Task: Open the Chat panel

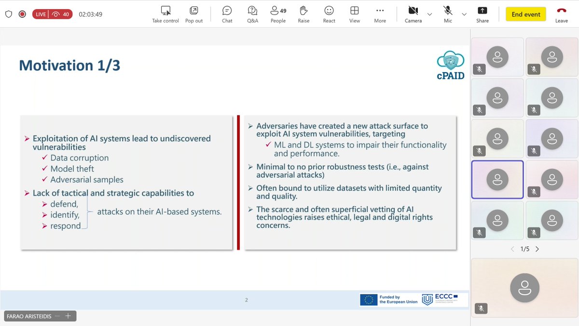Action: coord(227,13)
